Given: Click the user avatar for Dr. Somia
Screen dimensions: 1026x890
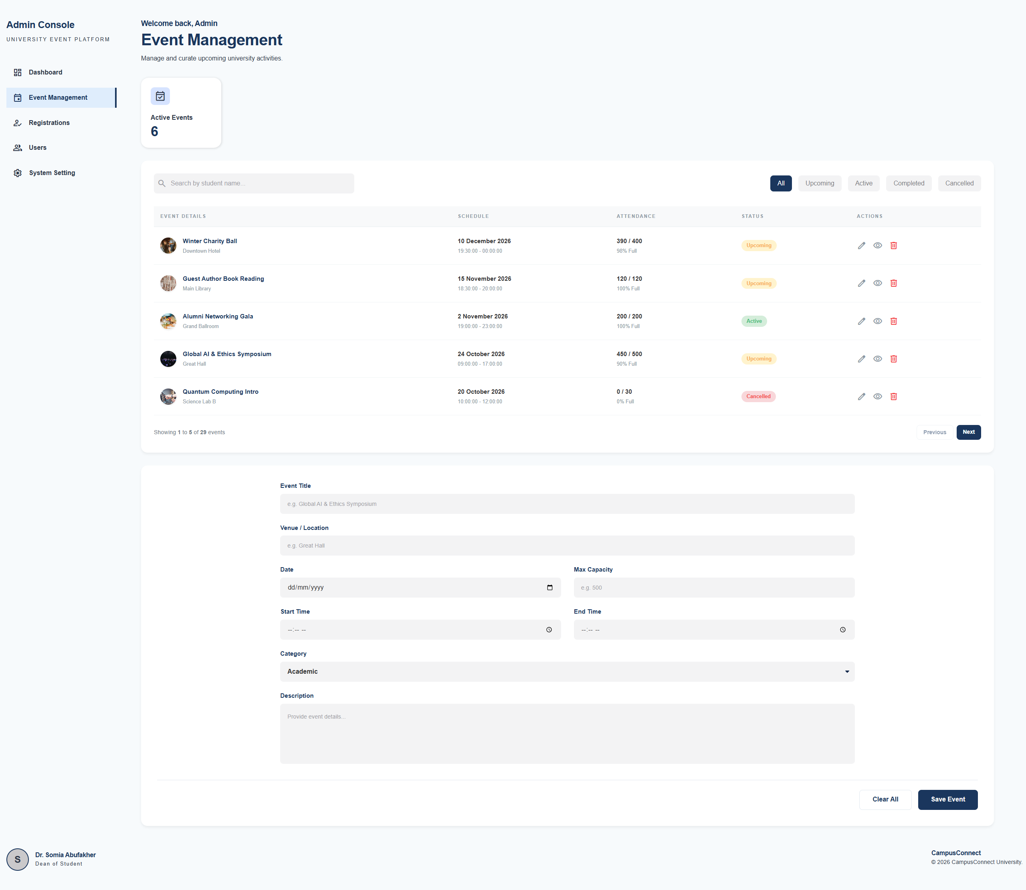Looking at the screenshot, I should pyautogui.click(x=17, y=859).
